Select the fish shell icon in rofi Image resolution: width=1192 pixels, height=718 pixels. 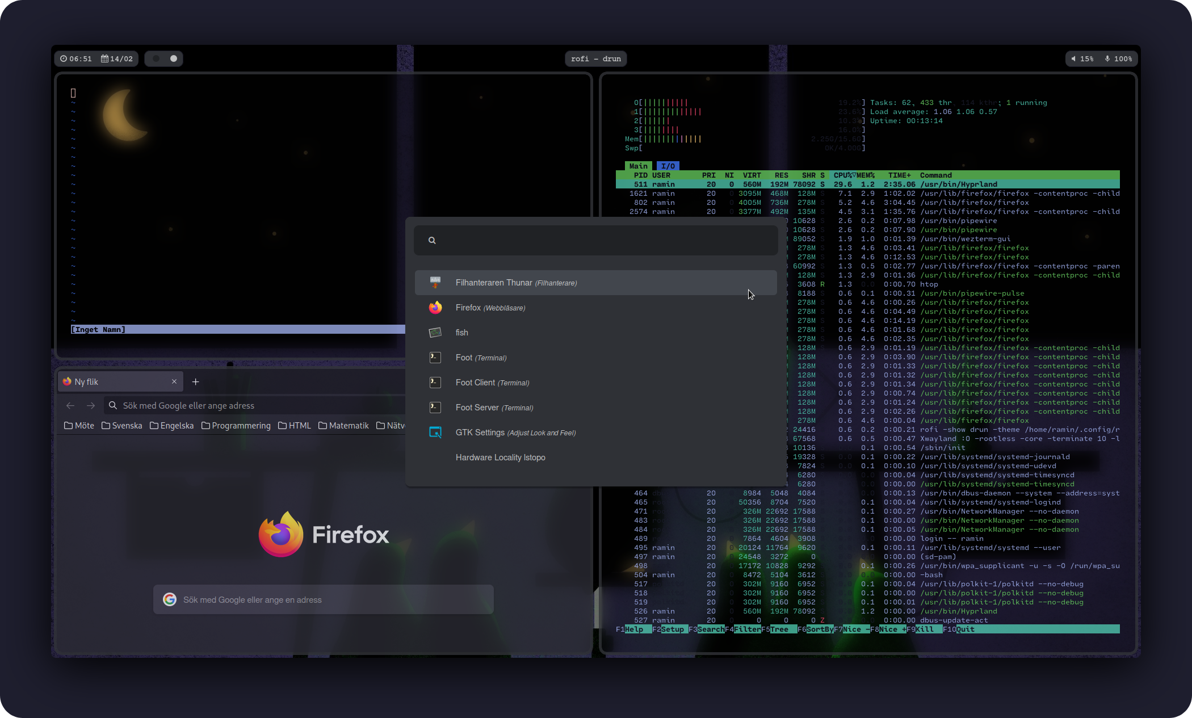[x=435, y=332]
